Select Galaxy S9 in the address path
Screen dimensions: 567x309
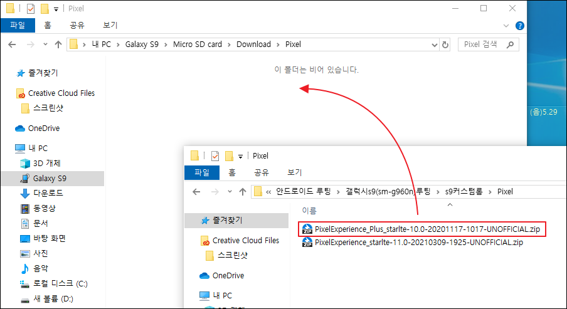pyautogui.click(x=142, y=45)
